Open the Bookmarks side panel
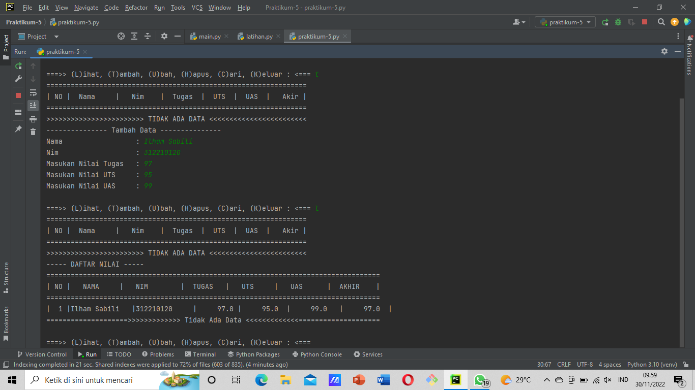The image size is (695, 390). [6, 323]
